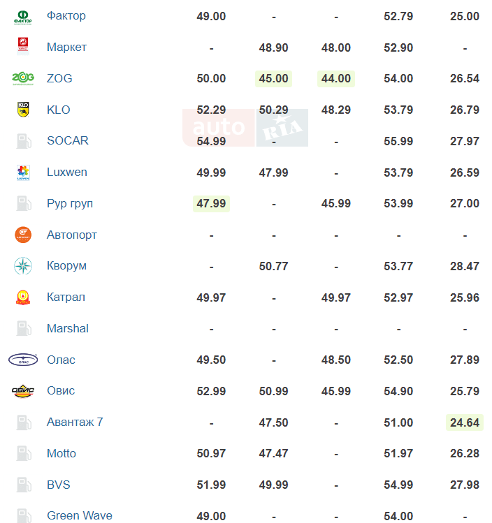Click the Фактор green logo icon
Viewport: 492px width, 523px height.
coord(22,17)
